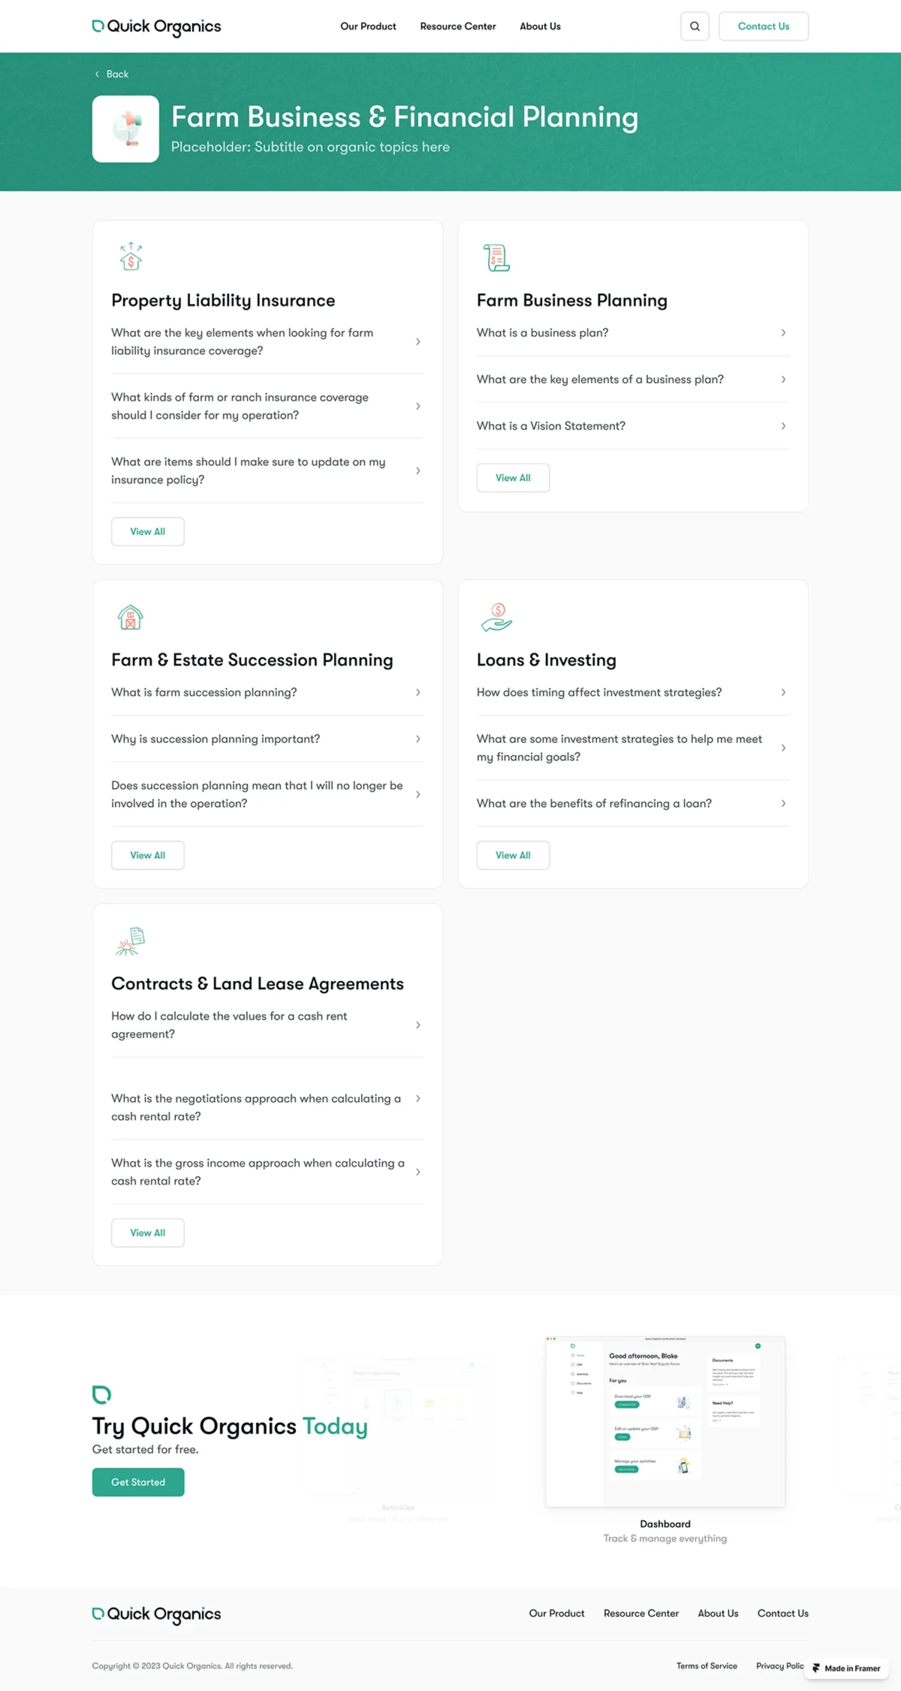Click the mailbox hero icon beside page title
The width and height of the screenshot is (901, 1691).
(x=125, y=129)
